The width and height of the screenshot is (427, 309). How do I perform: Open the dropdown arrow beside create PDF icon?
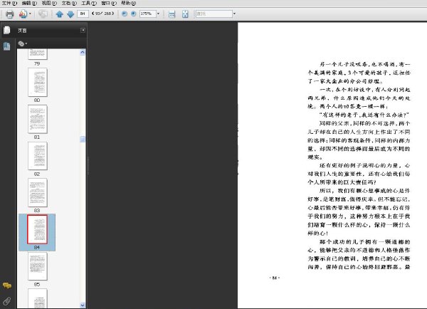[30, 14]
